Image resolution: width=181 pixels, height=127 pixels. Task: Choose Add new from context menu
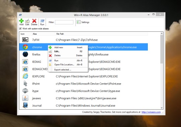tap(68, 47)
